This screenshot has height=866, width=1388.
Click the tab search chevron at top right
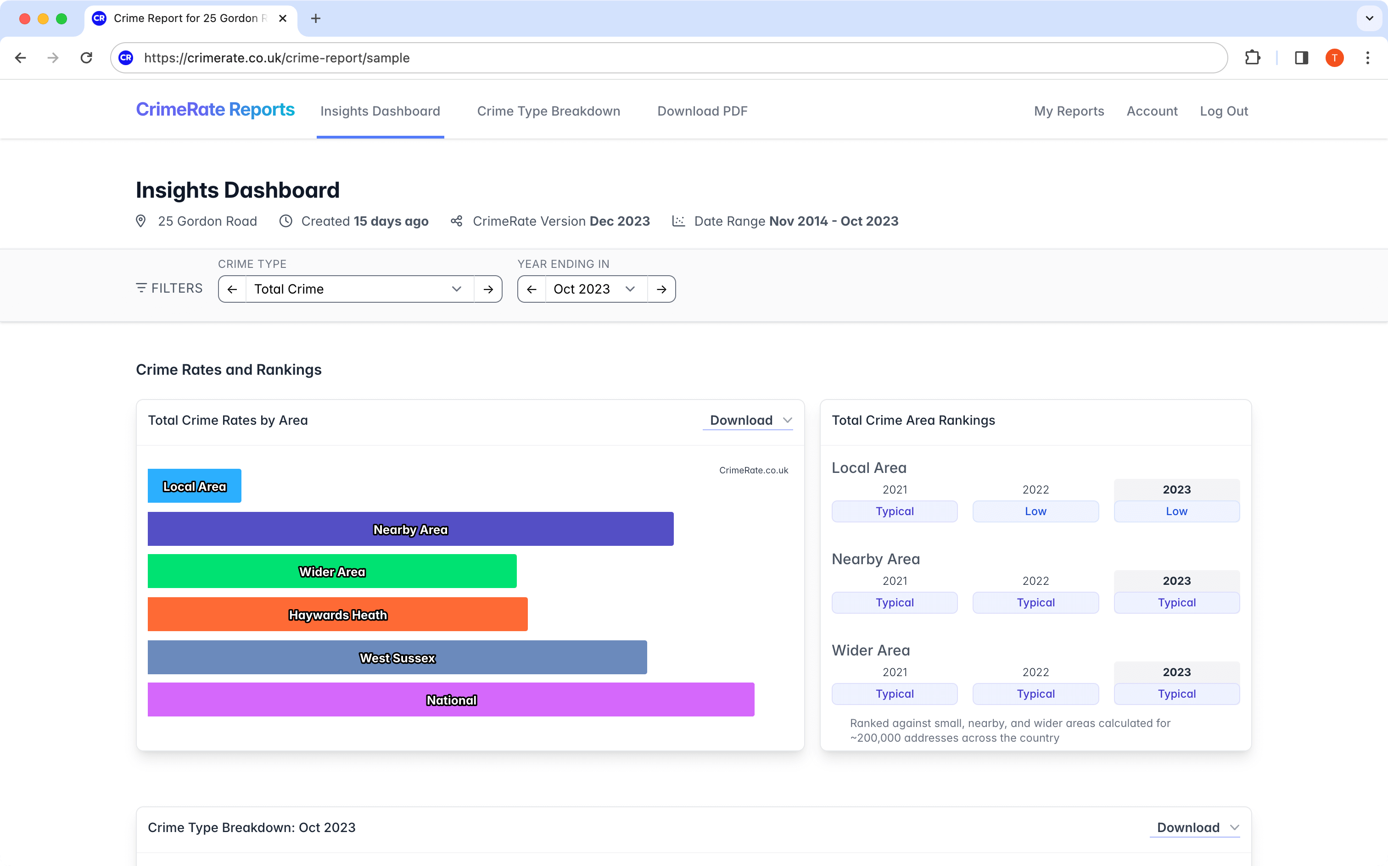tap(1370, 18)
